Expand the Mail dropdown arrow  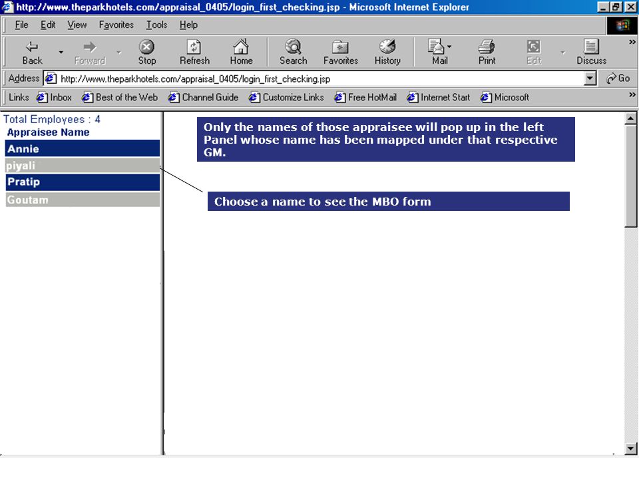click(x=449, y=47)
